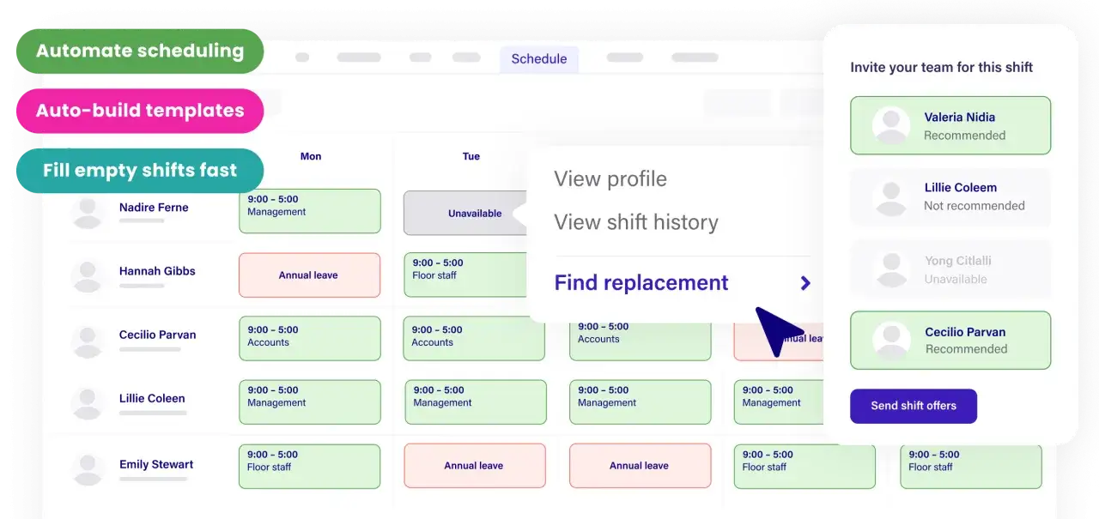The image size is (1099, 519).
Task: Choose View shift history menu entry
Action: pos(636,222)
